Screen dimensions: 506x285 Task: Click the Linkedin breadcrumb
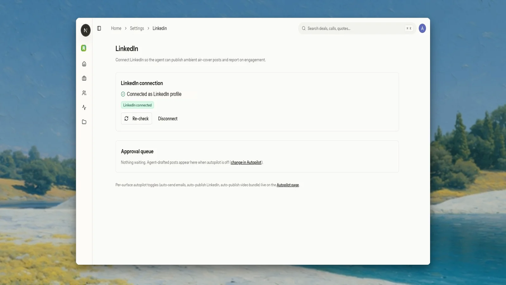[x=160, y=28]
